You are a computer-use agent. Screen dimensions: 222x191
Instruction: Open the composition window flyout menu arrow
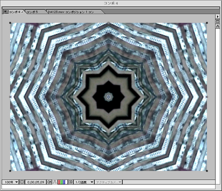coord(218,16)
